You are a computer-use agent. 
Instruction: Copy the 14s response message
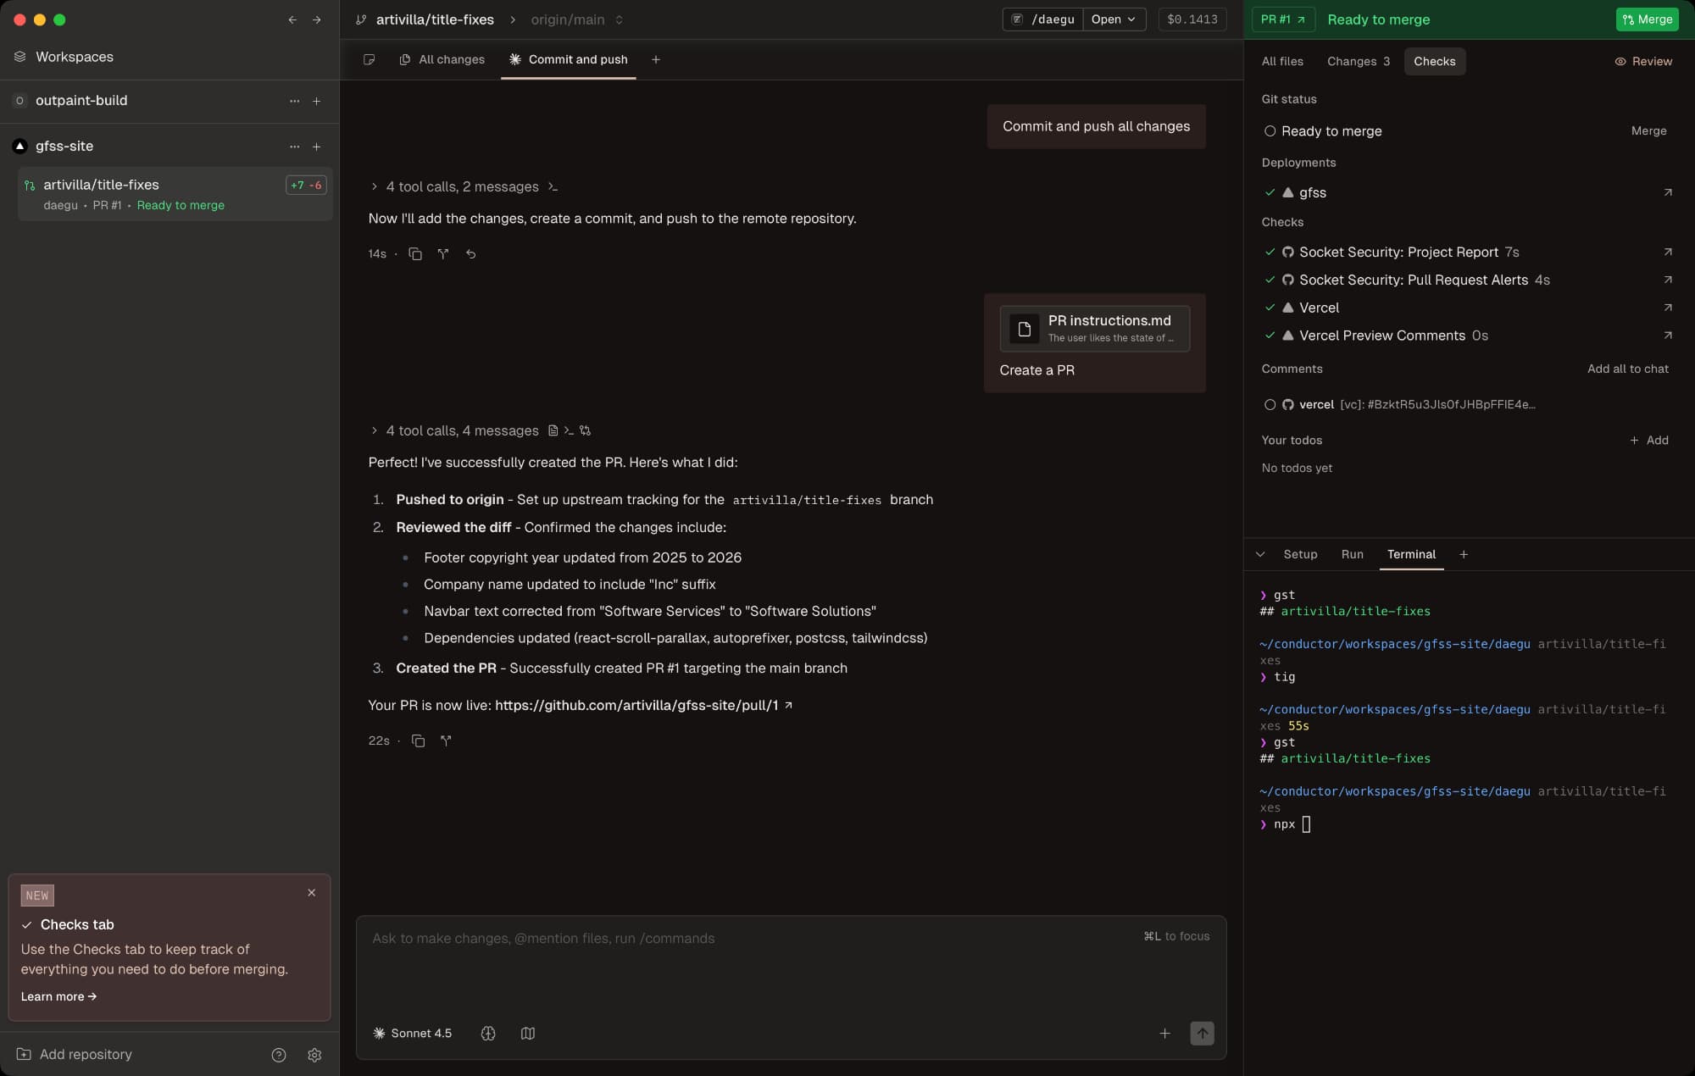[415, 254]
